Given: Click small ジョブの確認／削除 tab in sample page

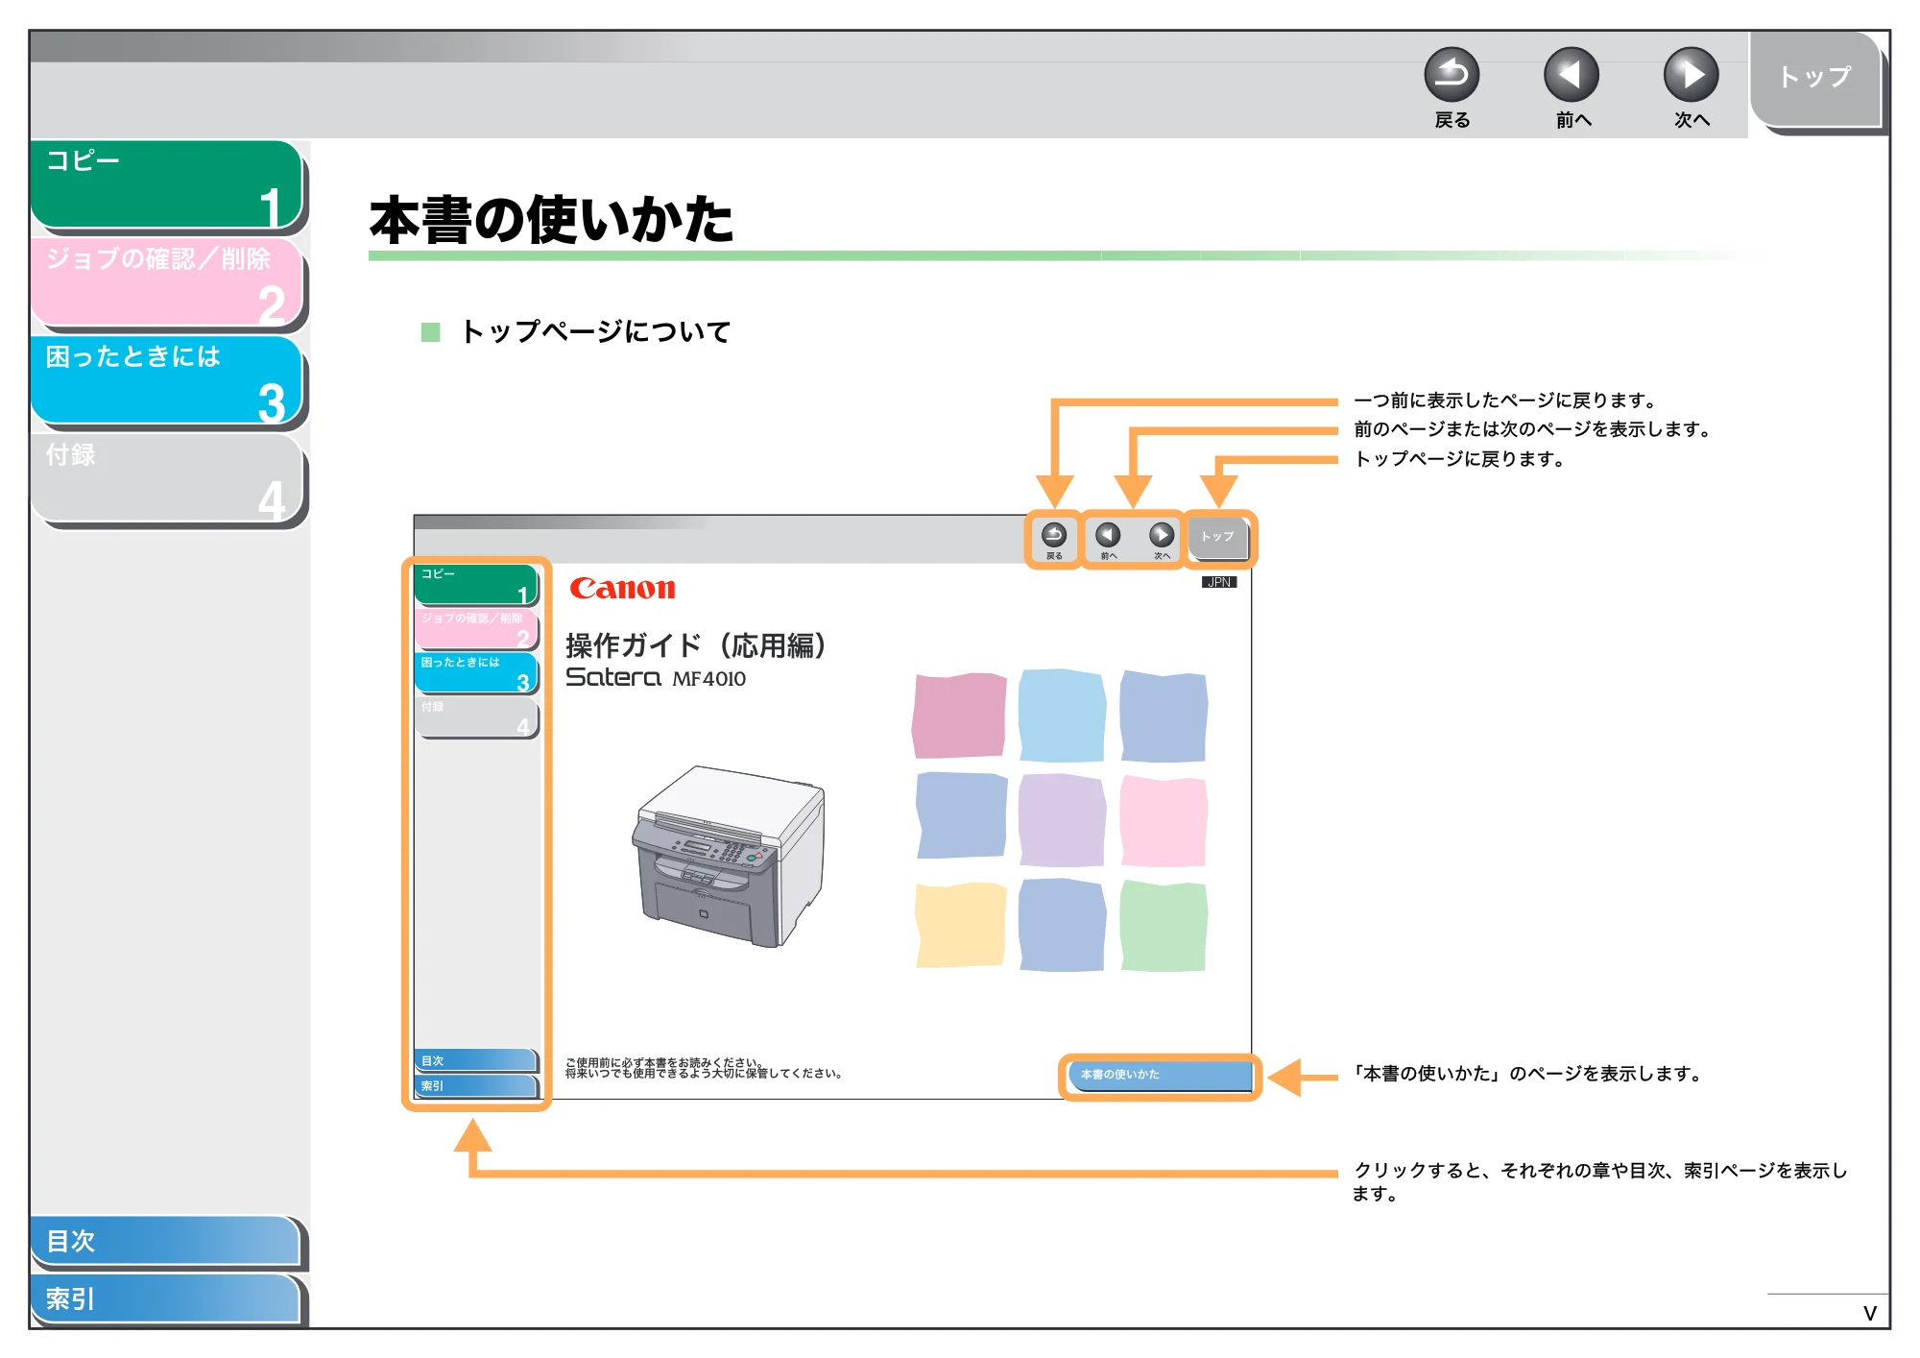Looking at the screenshot, I should 476,629.
